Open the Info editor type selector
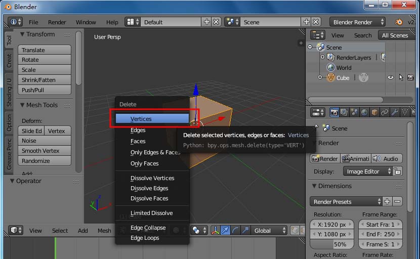 tap(15, 22)
